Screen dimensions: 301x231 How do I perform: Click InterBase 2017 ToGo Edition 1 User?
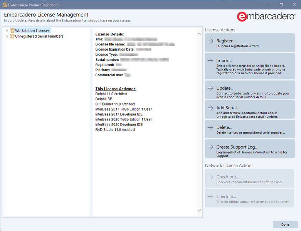pyautogui.click(x=123, y=109)
